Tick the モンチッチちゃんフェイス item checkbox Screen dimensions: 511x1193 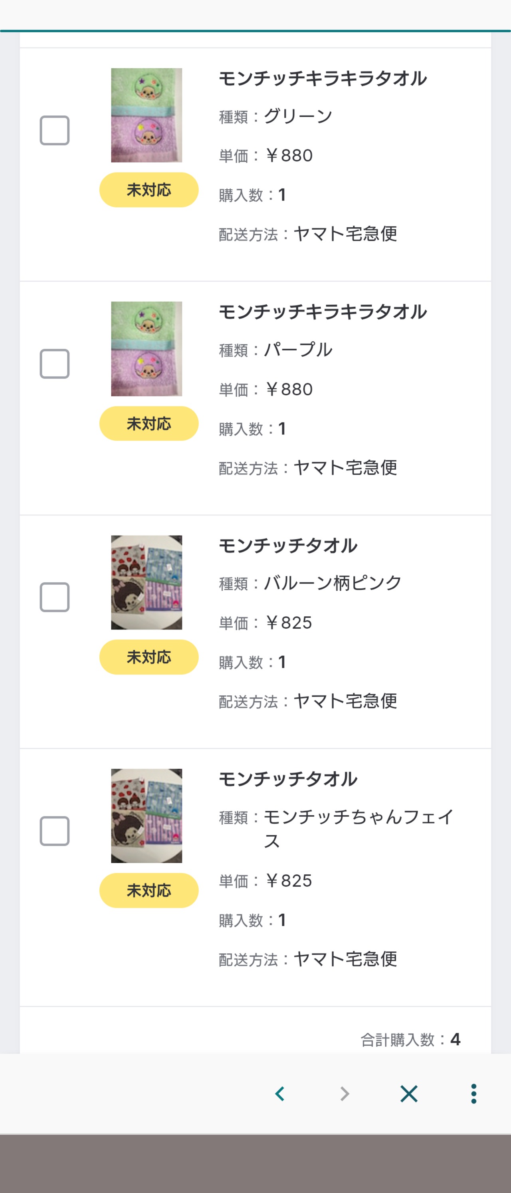[x=55, y=831]
